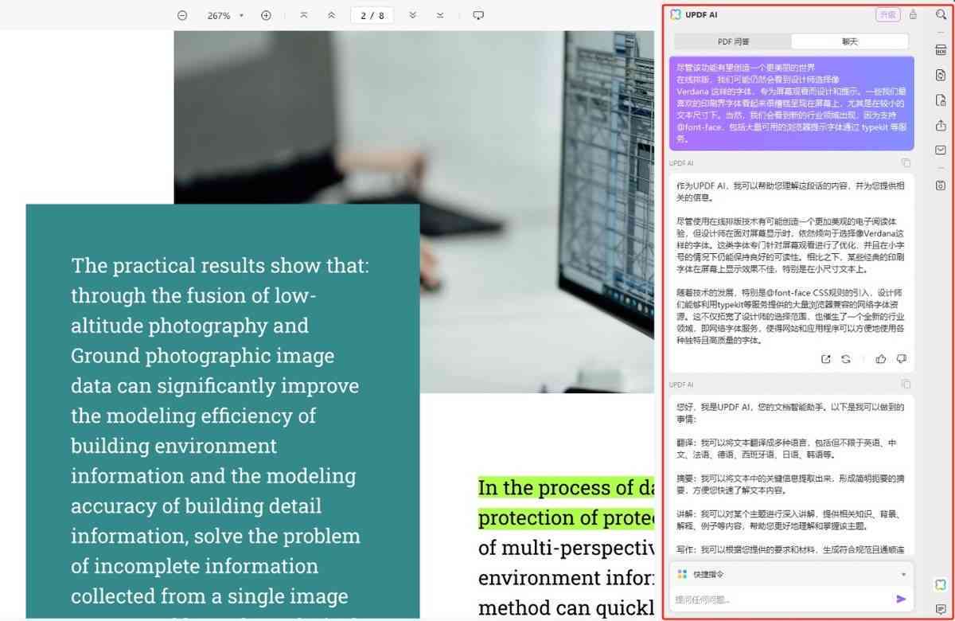Jump to the last page icon
Viewport: 955px width, 621px height.
pos(440,15)
